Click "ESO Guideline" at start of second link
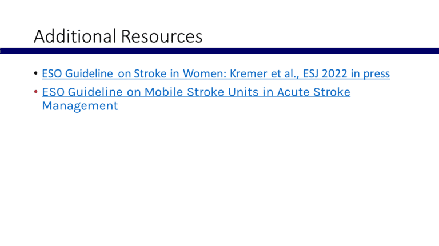 (76, 92)
